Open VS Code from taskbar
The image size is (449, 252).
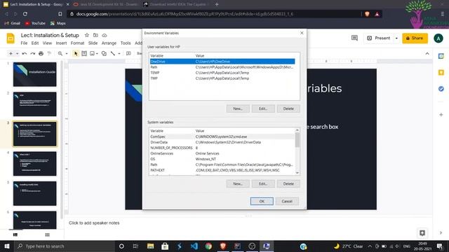194,246
